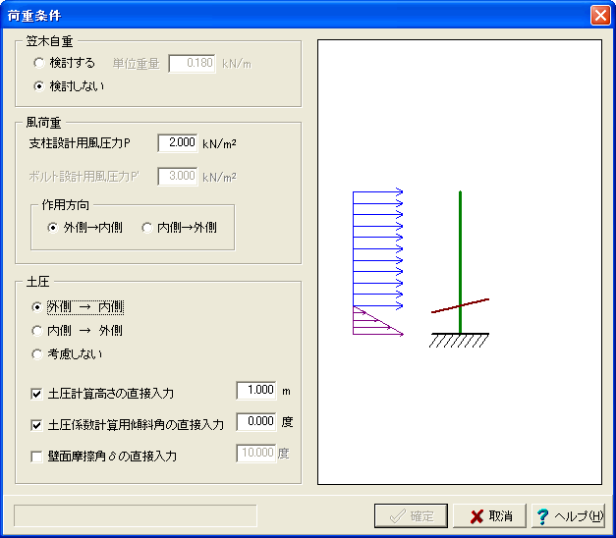Click the checkmark icon on 確定
This screenshot has height=538, width=616.
click(397, 515)
